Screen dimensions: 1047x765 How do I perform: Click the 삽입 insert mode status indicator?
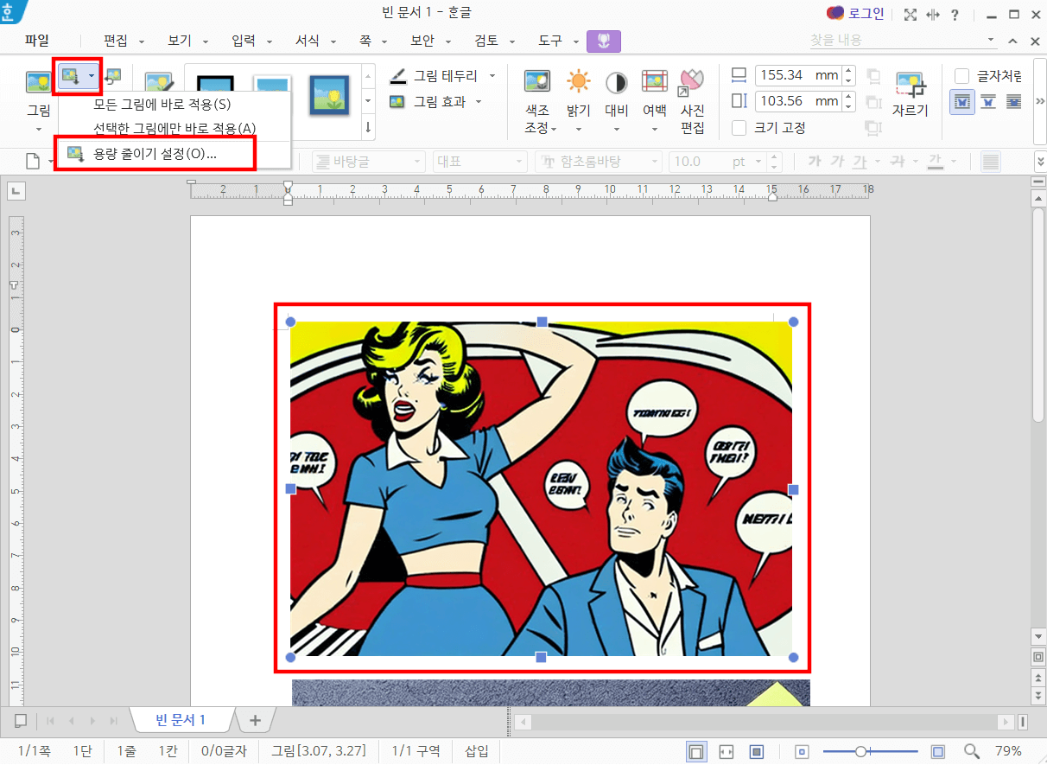pos(477,751)
